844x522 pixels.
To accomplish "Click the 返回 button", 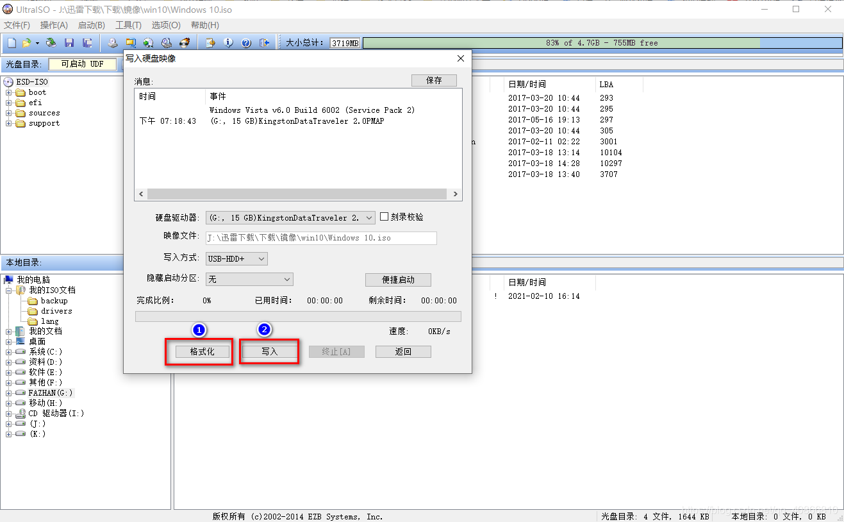I will click(403, 351).
